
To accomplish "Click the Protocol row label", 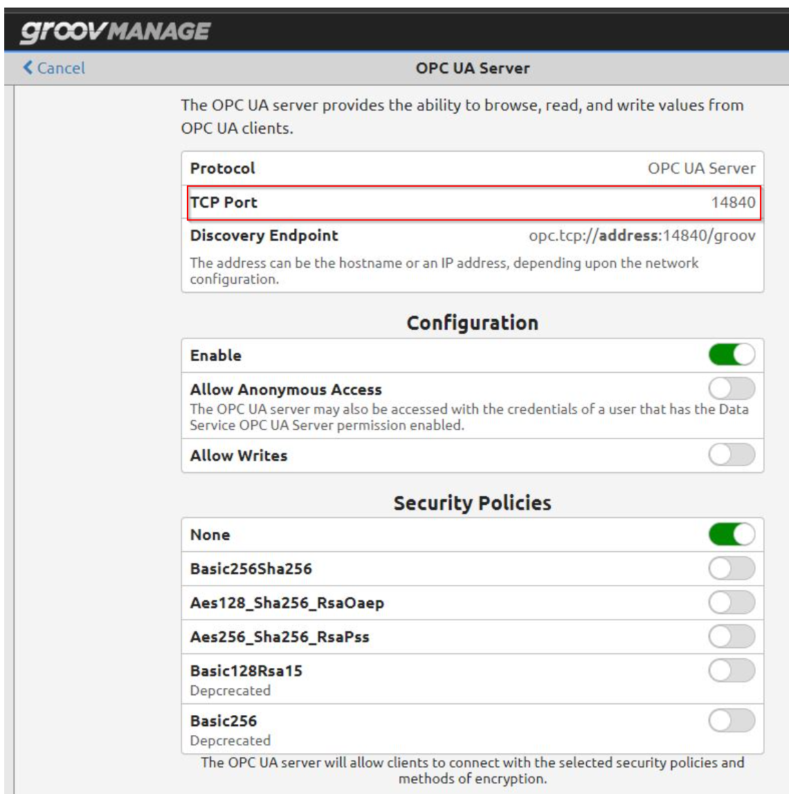I will tap(222, 169).
